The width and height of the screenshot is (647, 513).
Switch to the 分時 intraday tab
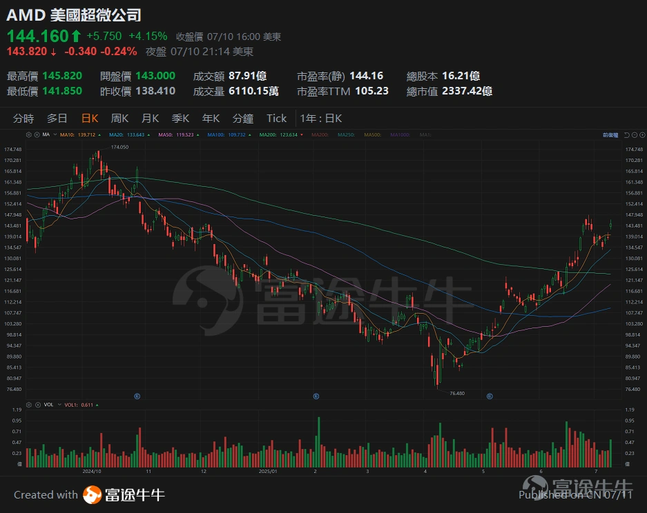coord(23,118)
